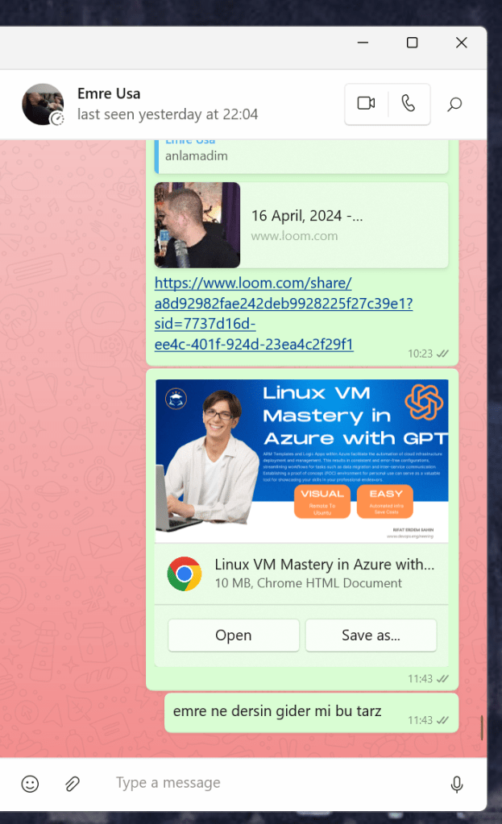
Task: Open the Linux VM Mastery banner image
Action: (x=301, y=461)
